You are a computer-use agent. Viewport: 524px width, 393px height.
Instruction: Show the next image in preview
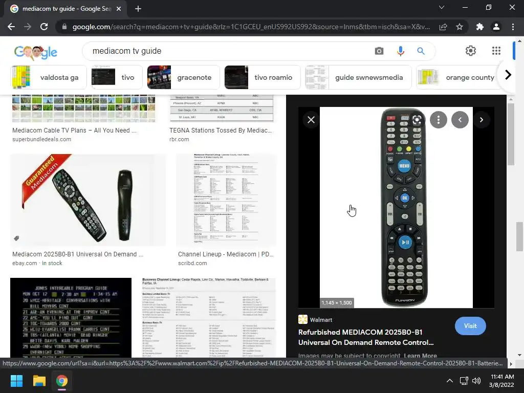(481, 120)
